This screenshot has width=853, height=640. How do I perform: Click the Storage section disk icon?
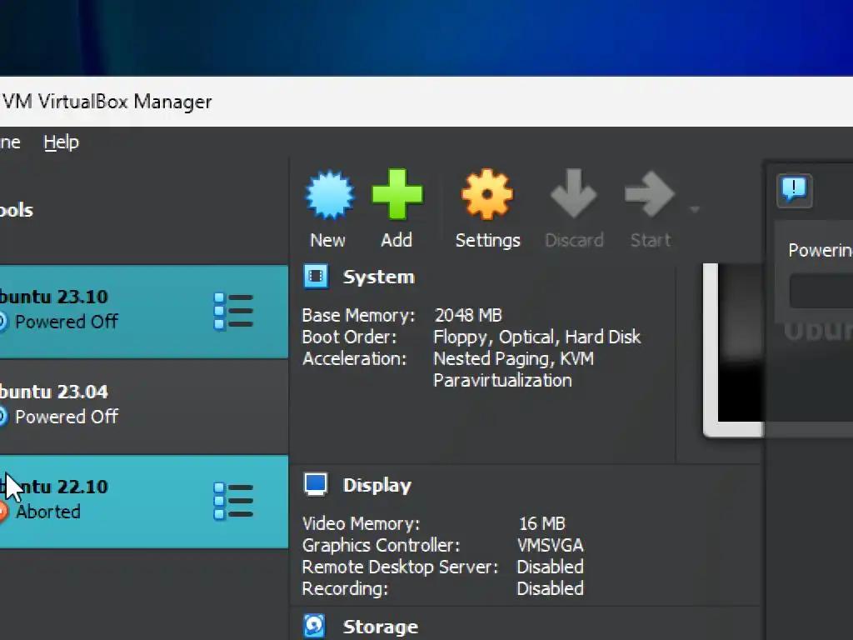[314, 626]
